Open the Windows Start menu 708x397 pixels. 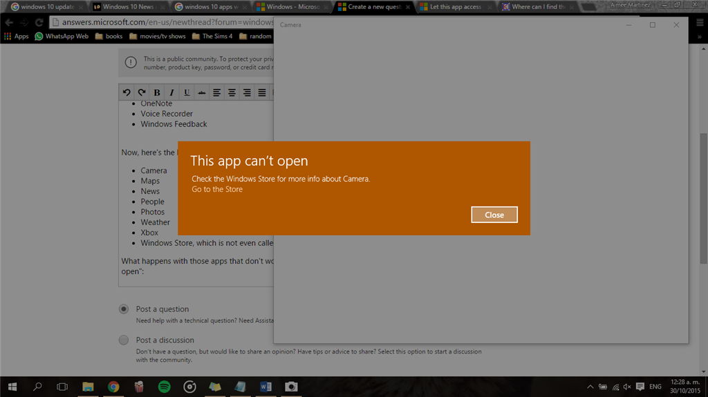click(12, 387)
